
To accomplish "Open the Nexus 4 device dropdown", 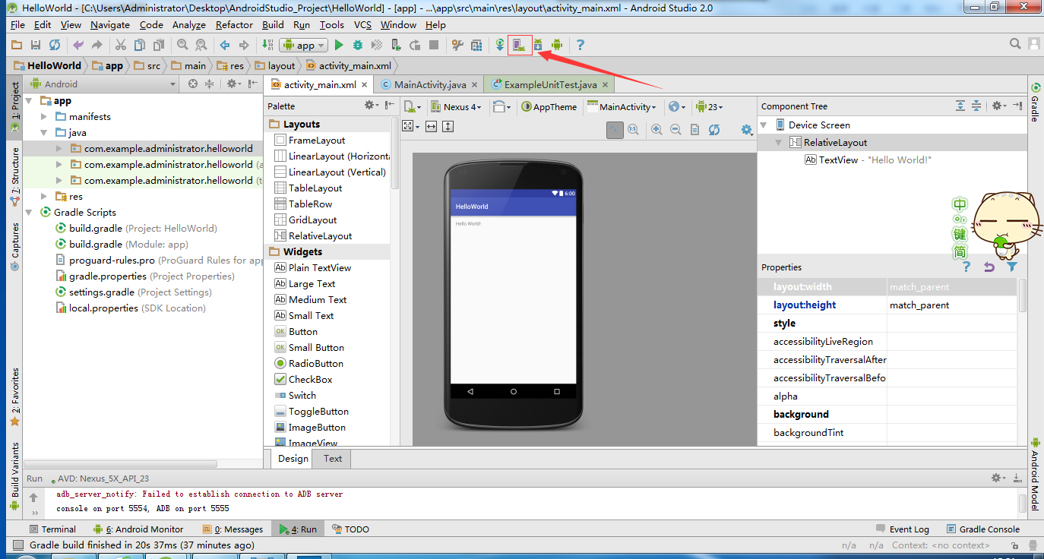I will (456, 107).
